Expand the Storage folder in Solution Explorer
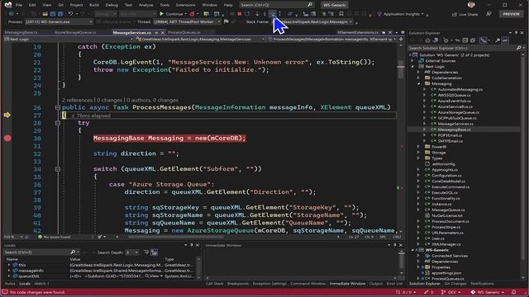The image size is (529, 297). coord(419,153)
